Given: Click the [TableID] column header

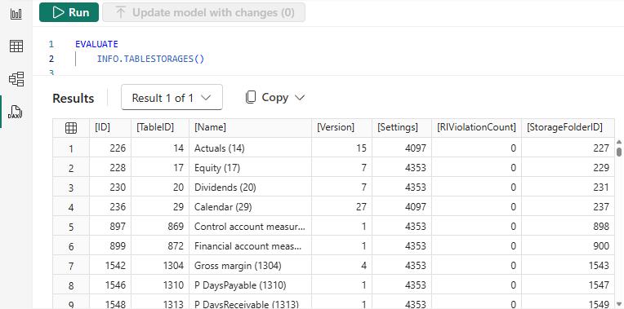Looking at the screenshot, I should (x=160, y=128).
